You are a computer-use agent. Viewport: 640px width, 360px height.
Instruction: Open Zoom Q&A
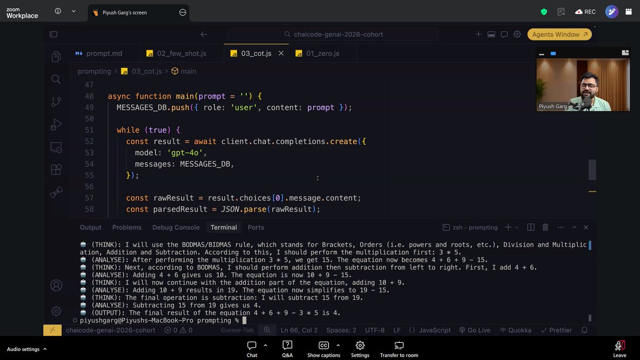(x=287, y=349)
